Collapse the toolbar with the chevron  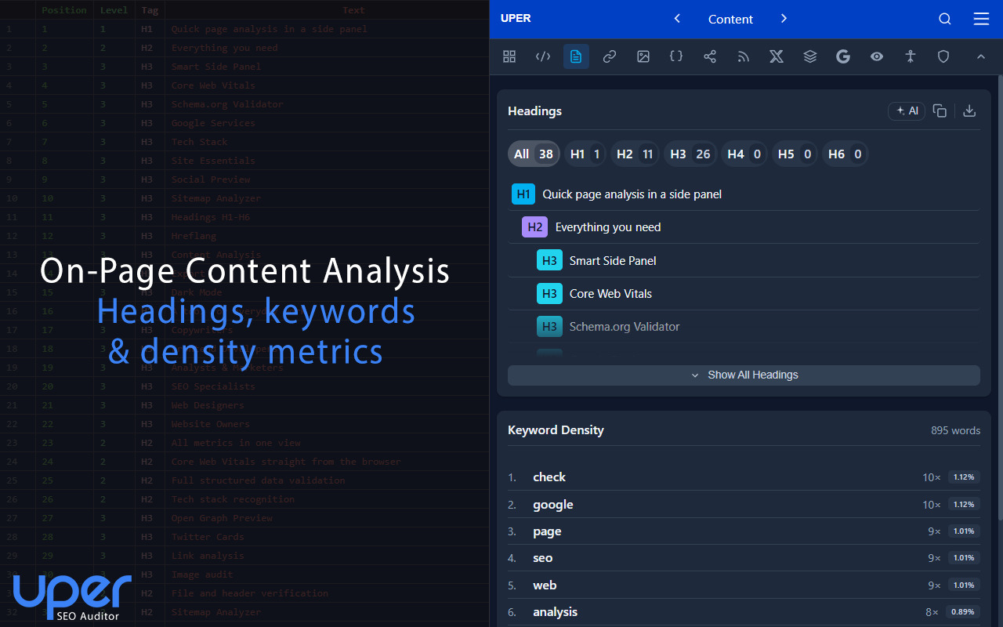coord(981,56)
